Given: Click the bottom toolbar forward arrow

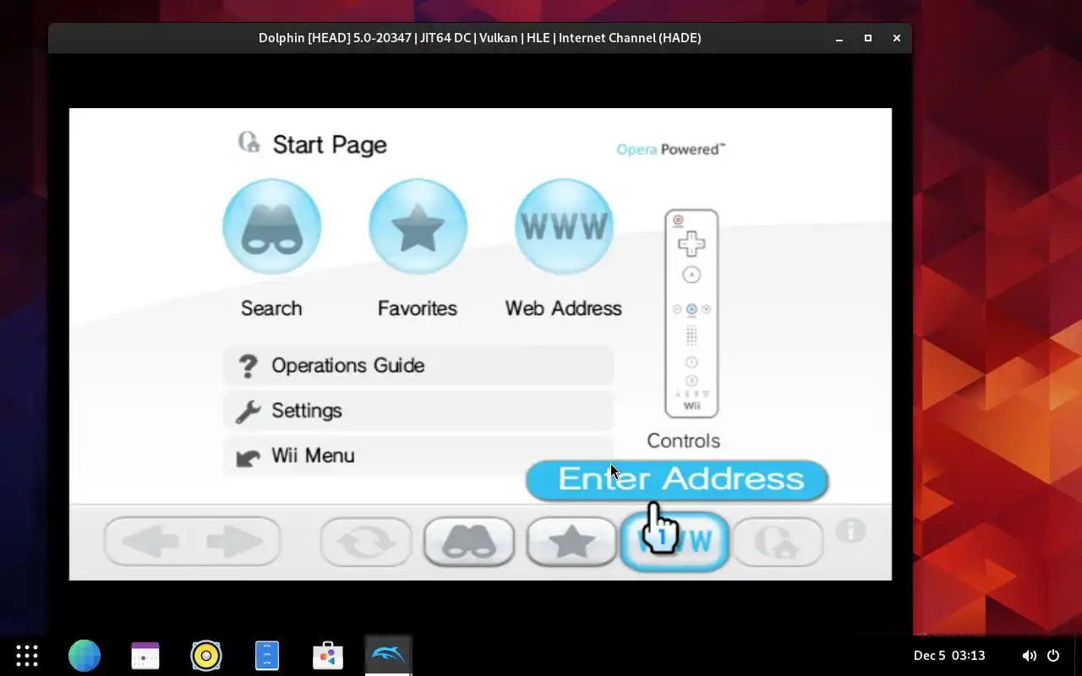Looking at the screenshot, I should click(236, 542).
